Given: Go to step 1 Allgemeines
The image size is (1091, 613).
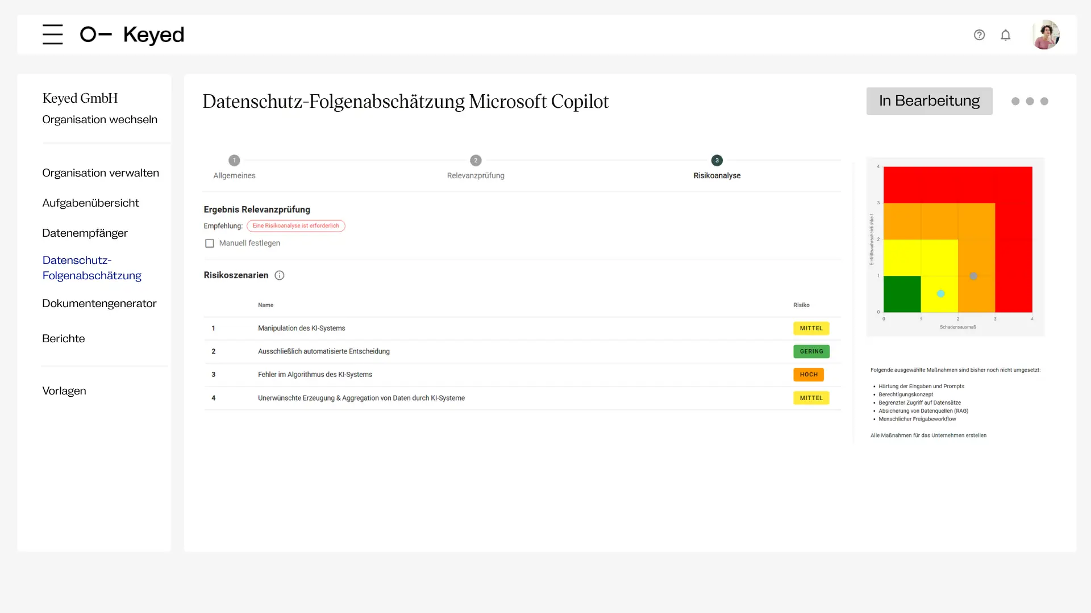Looking at the screenshot, I should pyautogui.click(x=234, y=167).
